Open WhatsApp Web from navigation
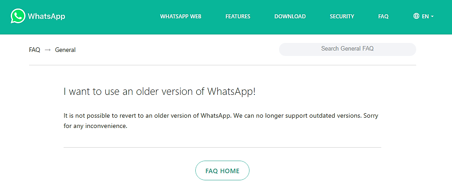Viewport: 452px width, 183px height. [x=181, y=17]
